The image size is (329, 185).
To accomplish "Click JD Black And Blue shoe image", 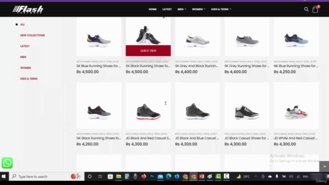I will pos(197,105).
